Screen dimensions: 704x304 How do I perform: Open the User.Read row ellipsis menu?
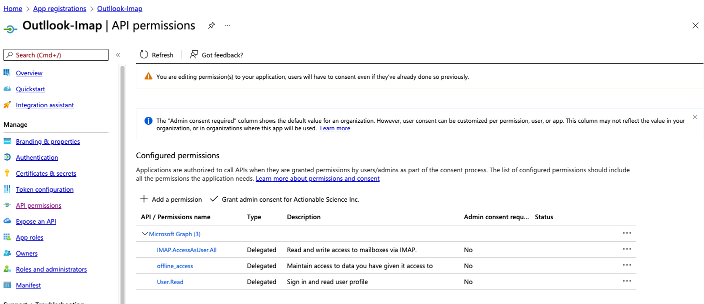point(627,281)
